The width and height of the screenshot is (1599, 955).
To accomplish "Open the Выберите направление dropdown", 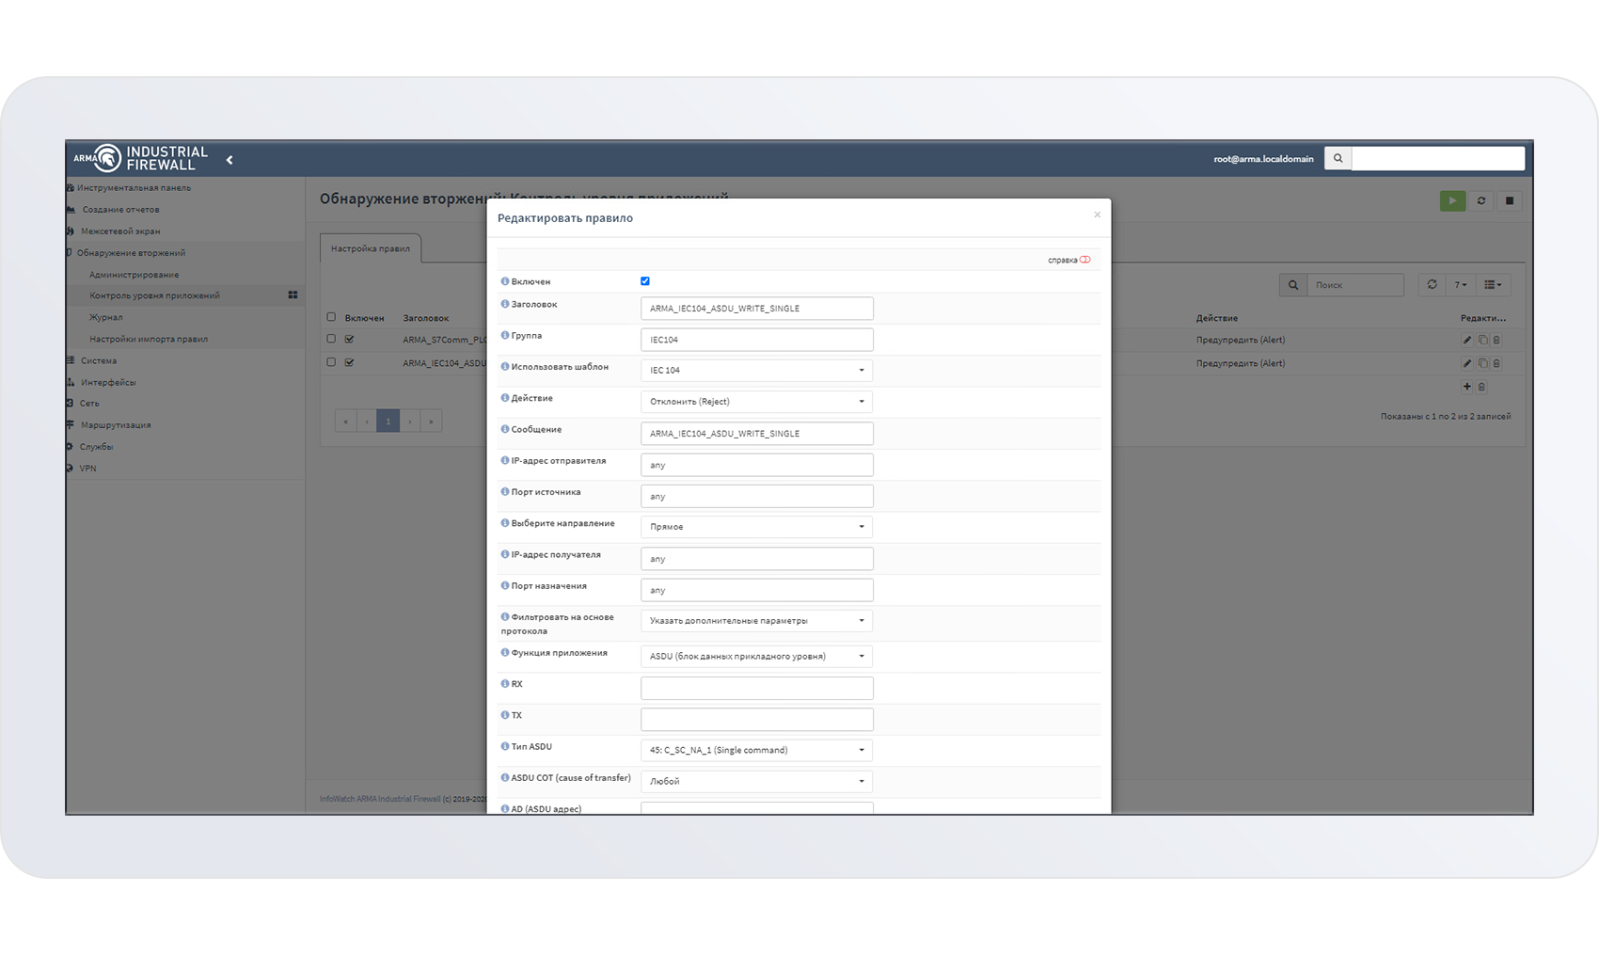I will (756, 527).
